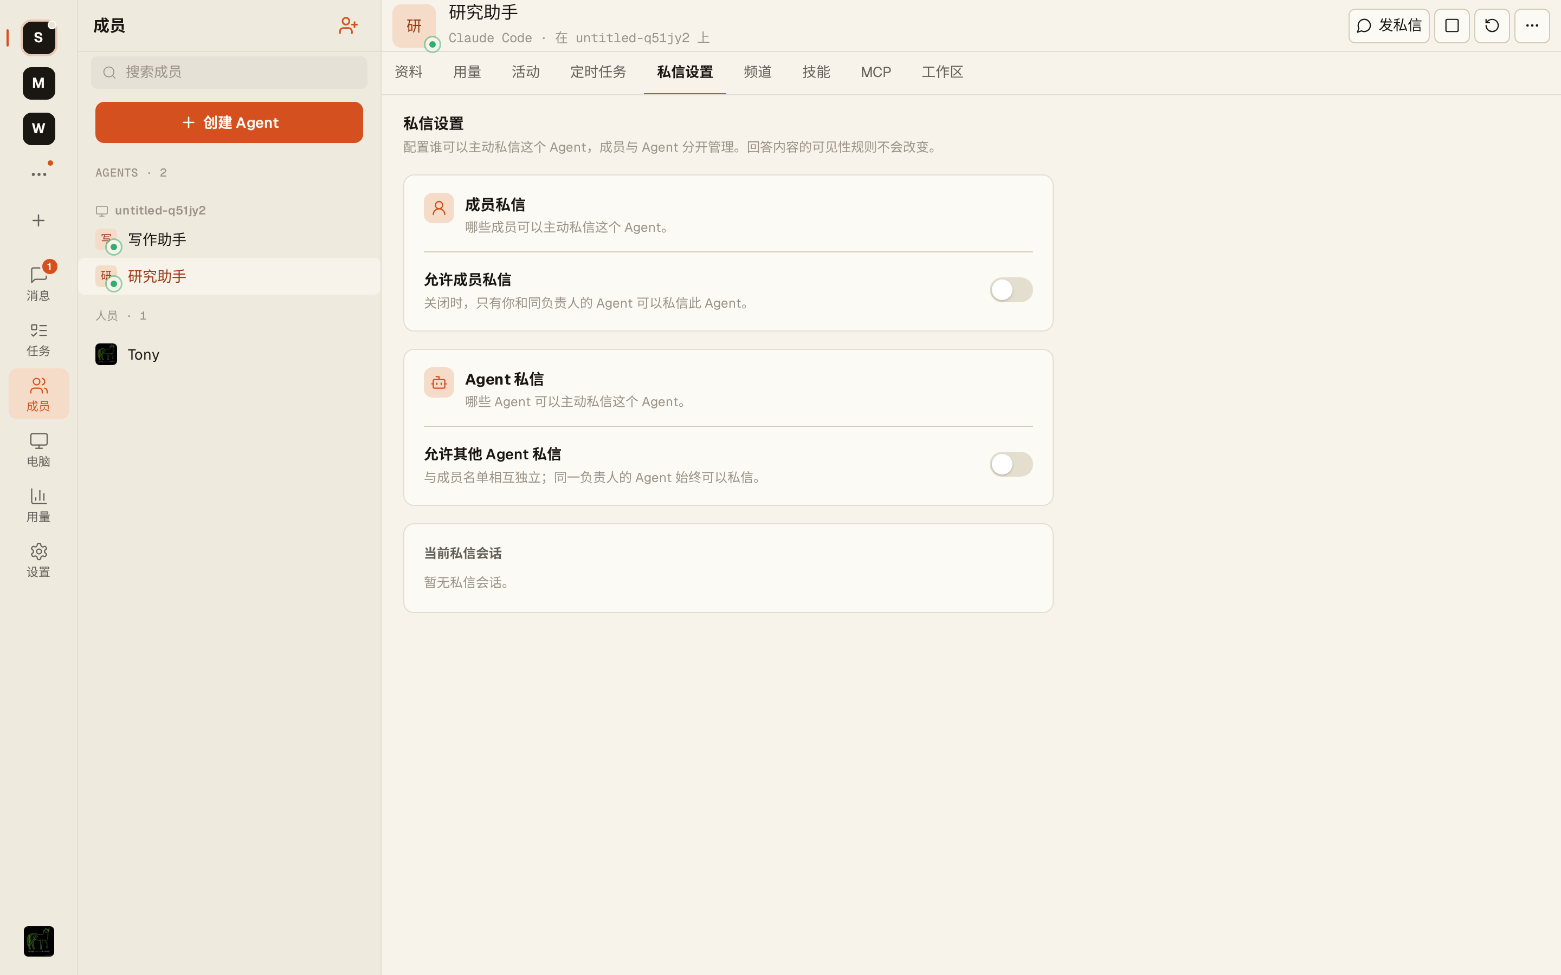Open 消息 messages in sidebar
The height and width of the screenshot is (975, 1561).
tap(38, 284)
